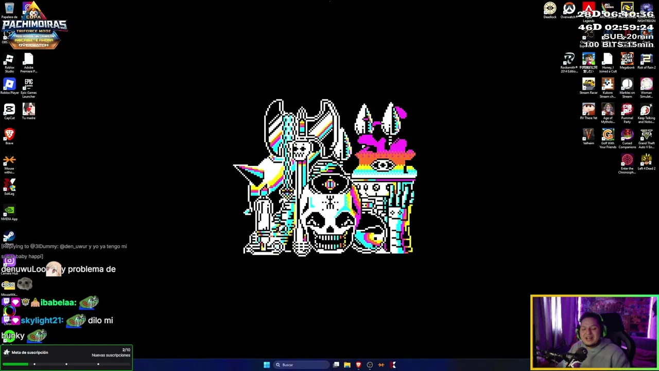Screen dimensions: 659x371
Task: Switch to OBS Studio in the taskbar
Action: tap(370, 365)
